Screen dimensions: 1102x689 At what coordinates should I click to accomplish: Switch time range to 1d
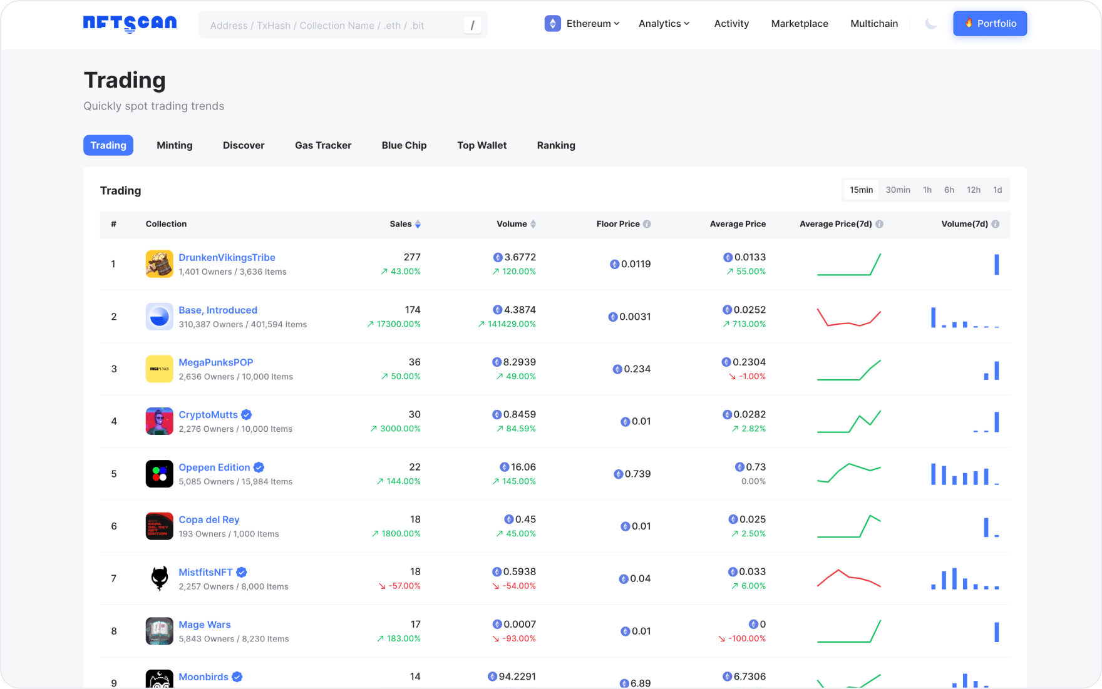[997, 190]
